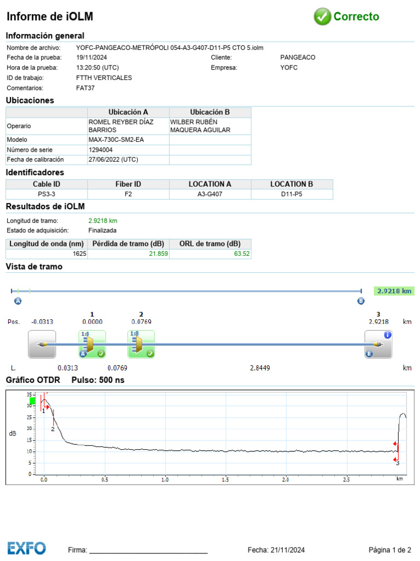Click event marker 3 at the fiber end
The width and height of the screenshot is (420, 561).
coord(397,463)
